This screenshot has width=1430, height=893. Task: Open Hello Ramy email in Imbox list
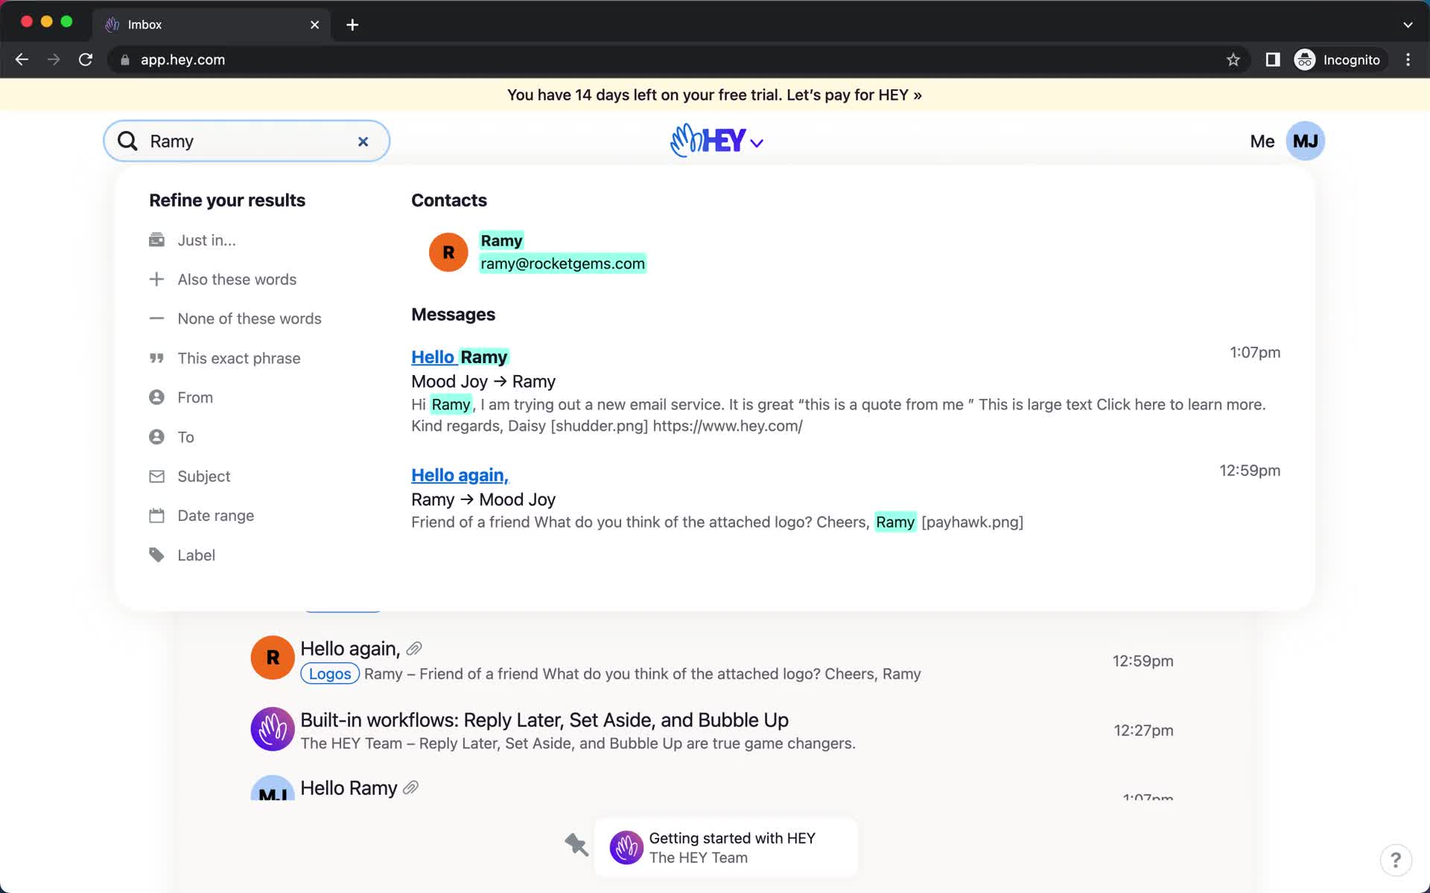[x=349, y=788]
